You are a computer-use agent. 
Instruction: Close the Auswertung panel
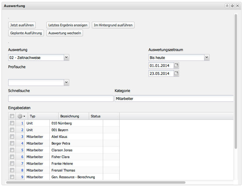pos(237,6)
